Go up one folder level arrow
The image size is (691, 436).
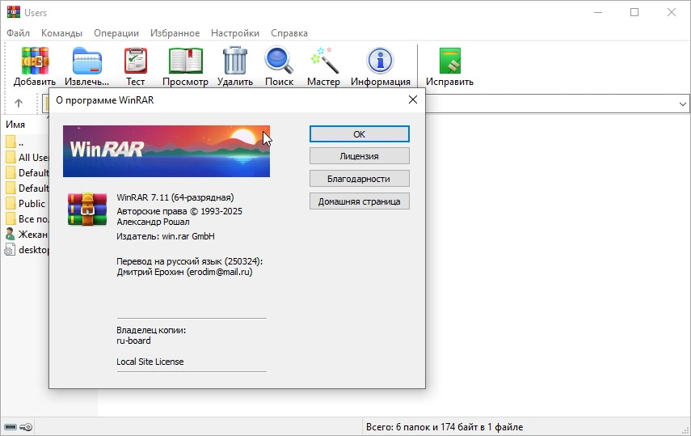[x=19, y=104]
